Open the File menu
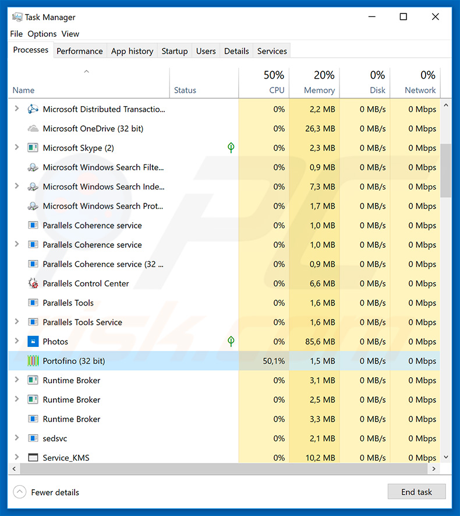Image resolution: width=460 pixels, height=516 pixels. pyautogui.click(x=16, y=34)
